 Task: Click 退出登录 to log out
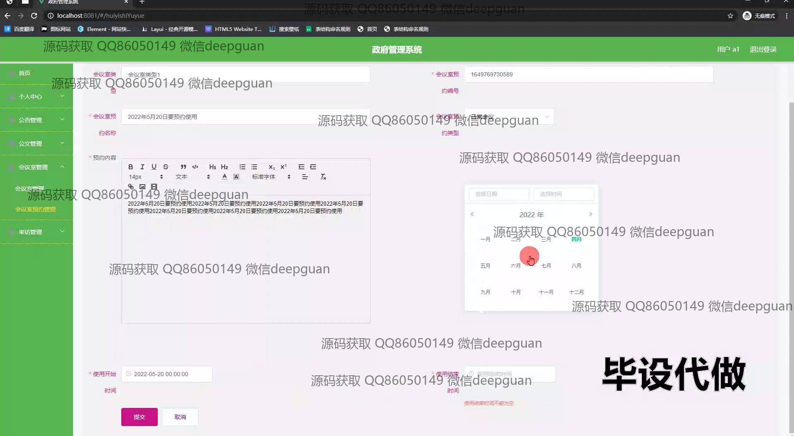[763, 50]
